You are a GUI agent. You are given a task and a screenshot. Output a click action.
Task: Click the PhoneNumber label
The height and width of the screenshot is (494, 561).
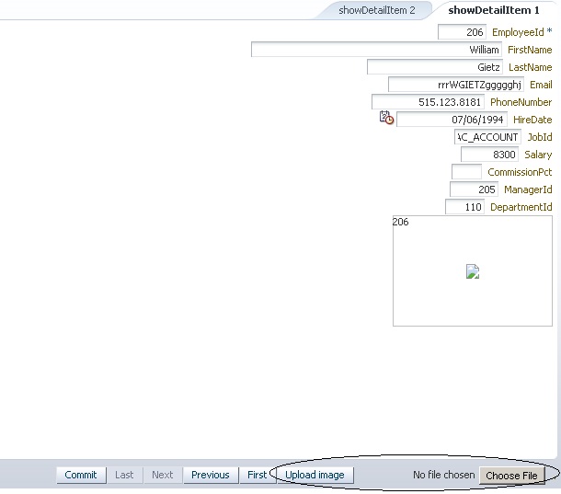(521, 102)
